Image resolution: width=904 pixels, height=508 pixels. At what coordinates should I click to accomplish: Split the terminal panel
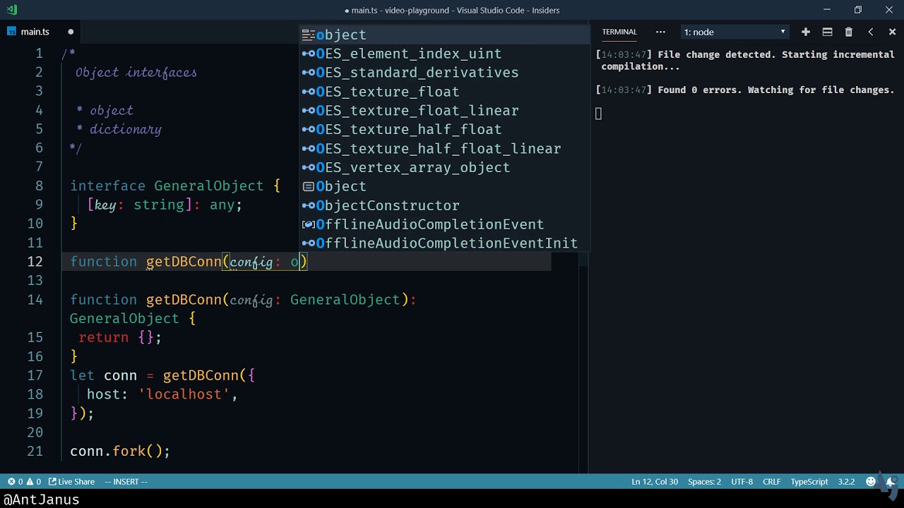tap(827, 32)
